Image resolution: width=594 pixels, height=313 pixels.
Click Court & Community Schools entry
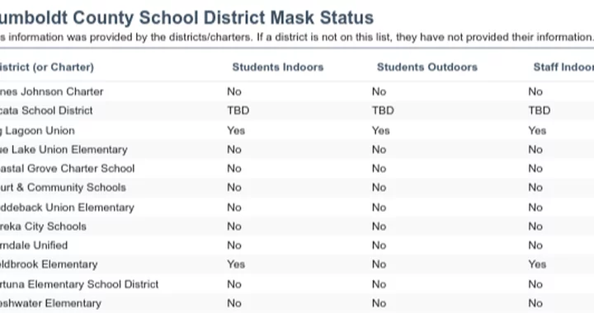(63, 188)
